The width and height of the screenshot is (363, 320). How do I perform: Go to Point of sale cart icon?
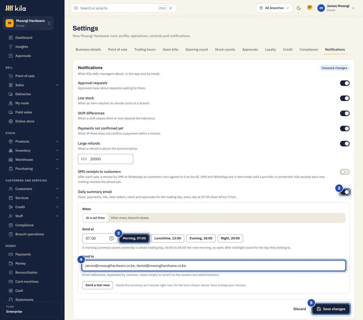coord(11,76)
